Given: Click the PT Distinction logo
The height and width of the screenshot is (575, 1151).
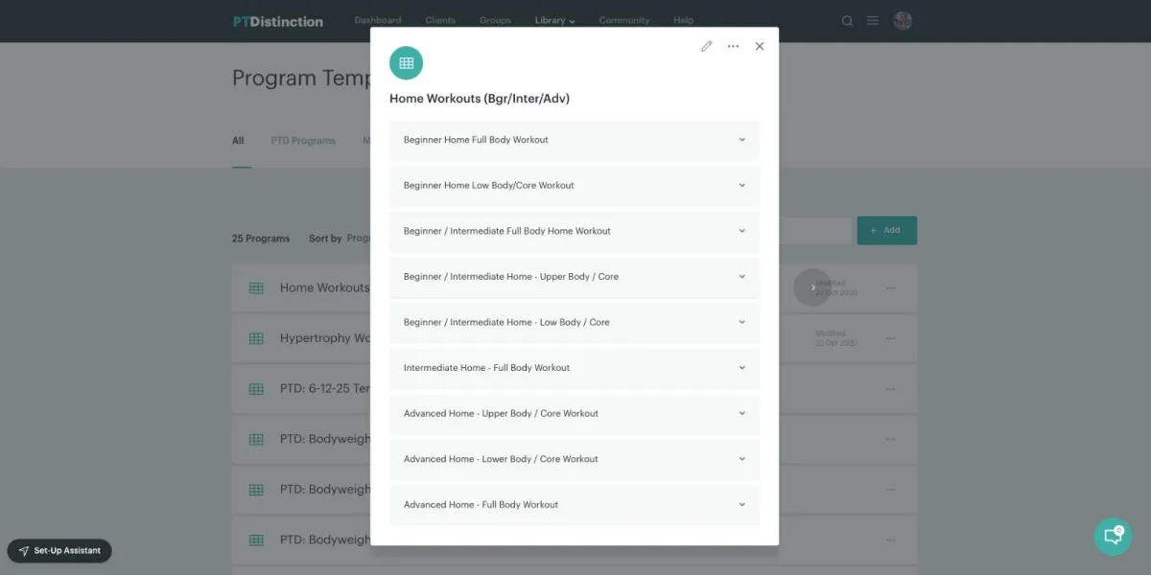Looking at the screenshot, I should click(278, 21).
